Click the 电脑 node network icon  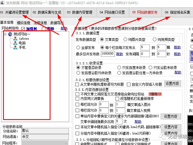pyautogui.click(x=15, y=43)
